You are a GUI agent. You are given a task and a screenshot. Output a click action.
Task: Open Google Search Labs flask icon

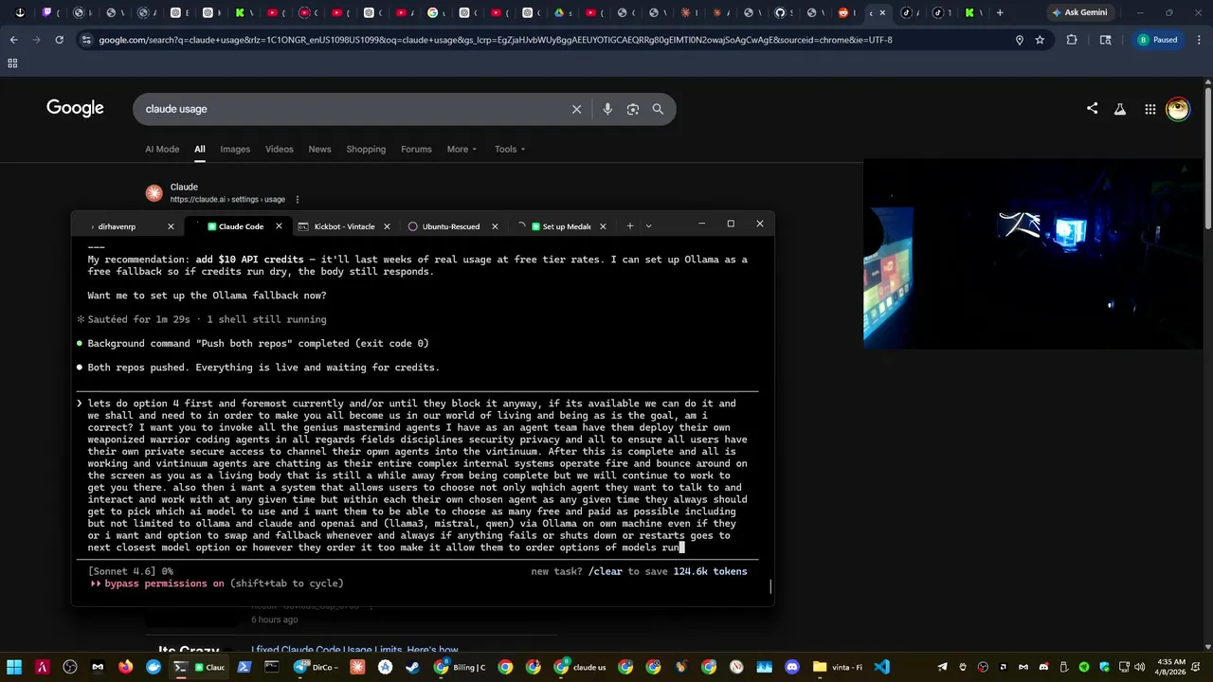tap(1120, 109)
